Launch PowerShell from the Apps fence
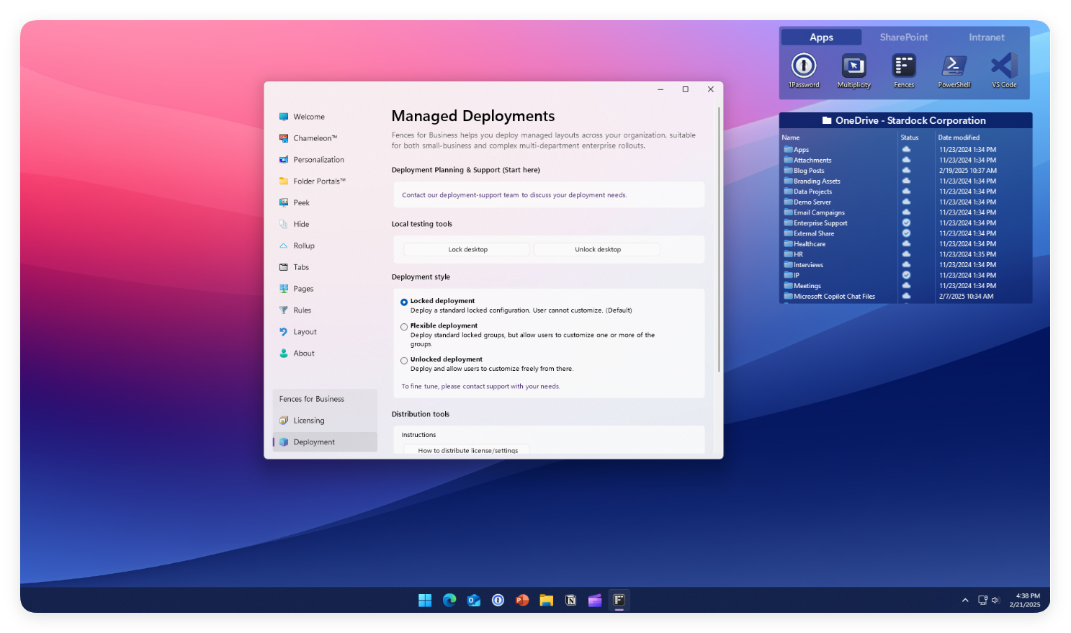 pyautogui.click(x=954, y=70)
